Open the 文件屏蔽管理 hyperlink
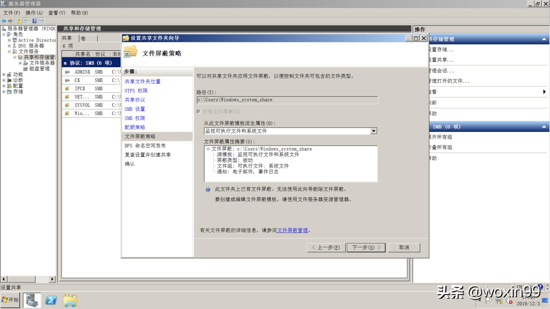 coord(292,230)
